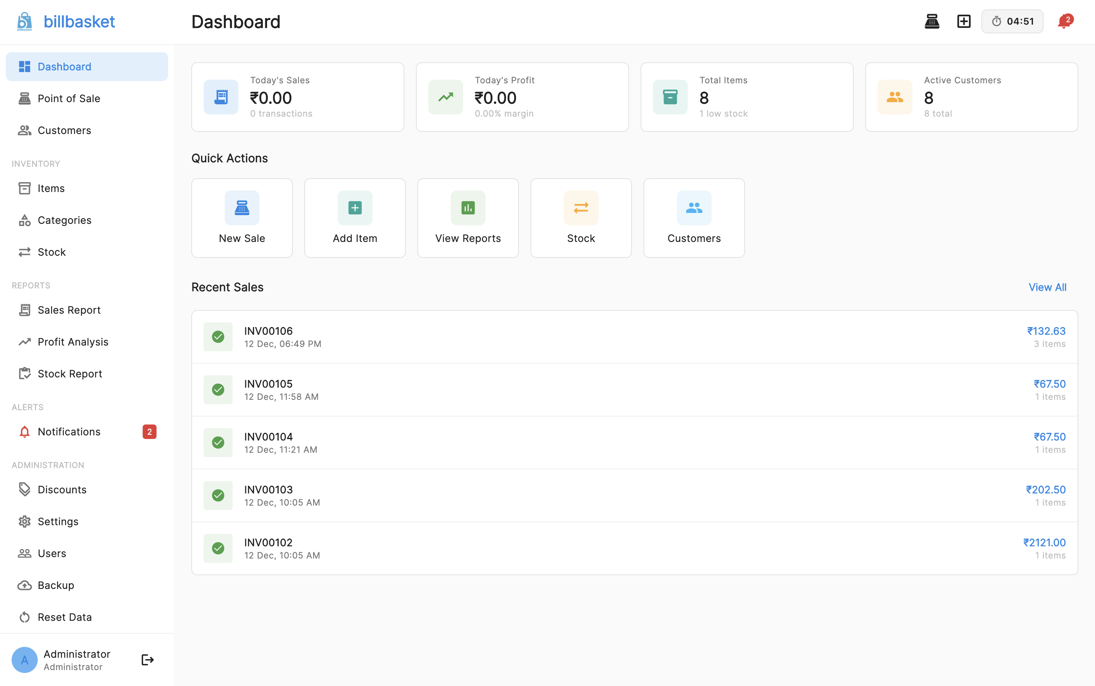This screenshot has height=686, width=1095.
Task: Select the New Sale quick action
Action: click(x=242, y=218)
